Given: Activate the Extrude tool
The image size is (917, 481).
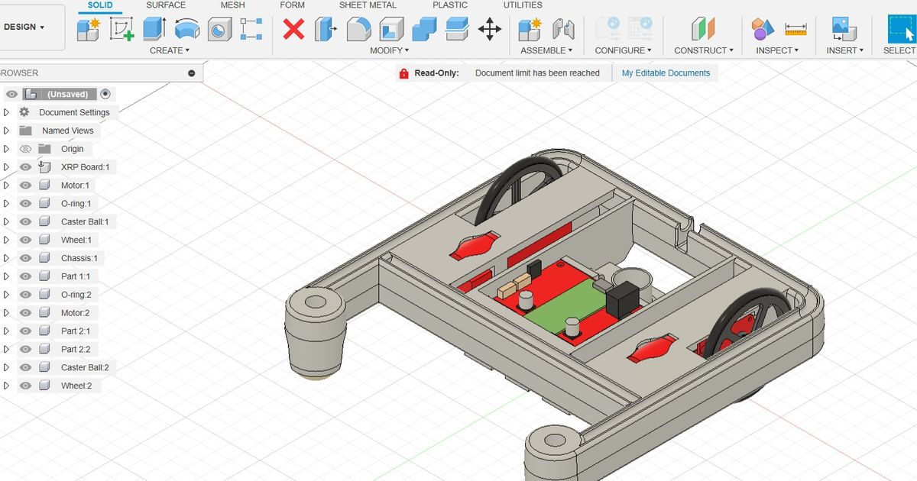Looking at the screenshot, I should pyautogui.click(x=153, y=31).
